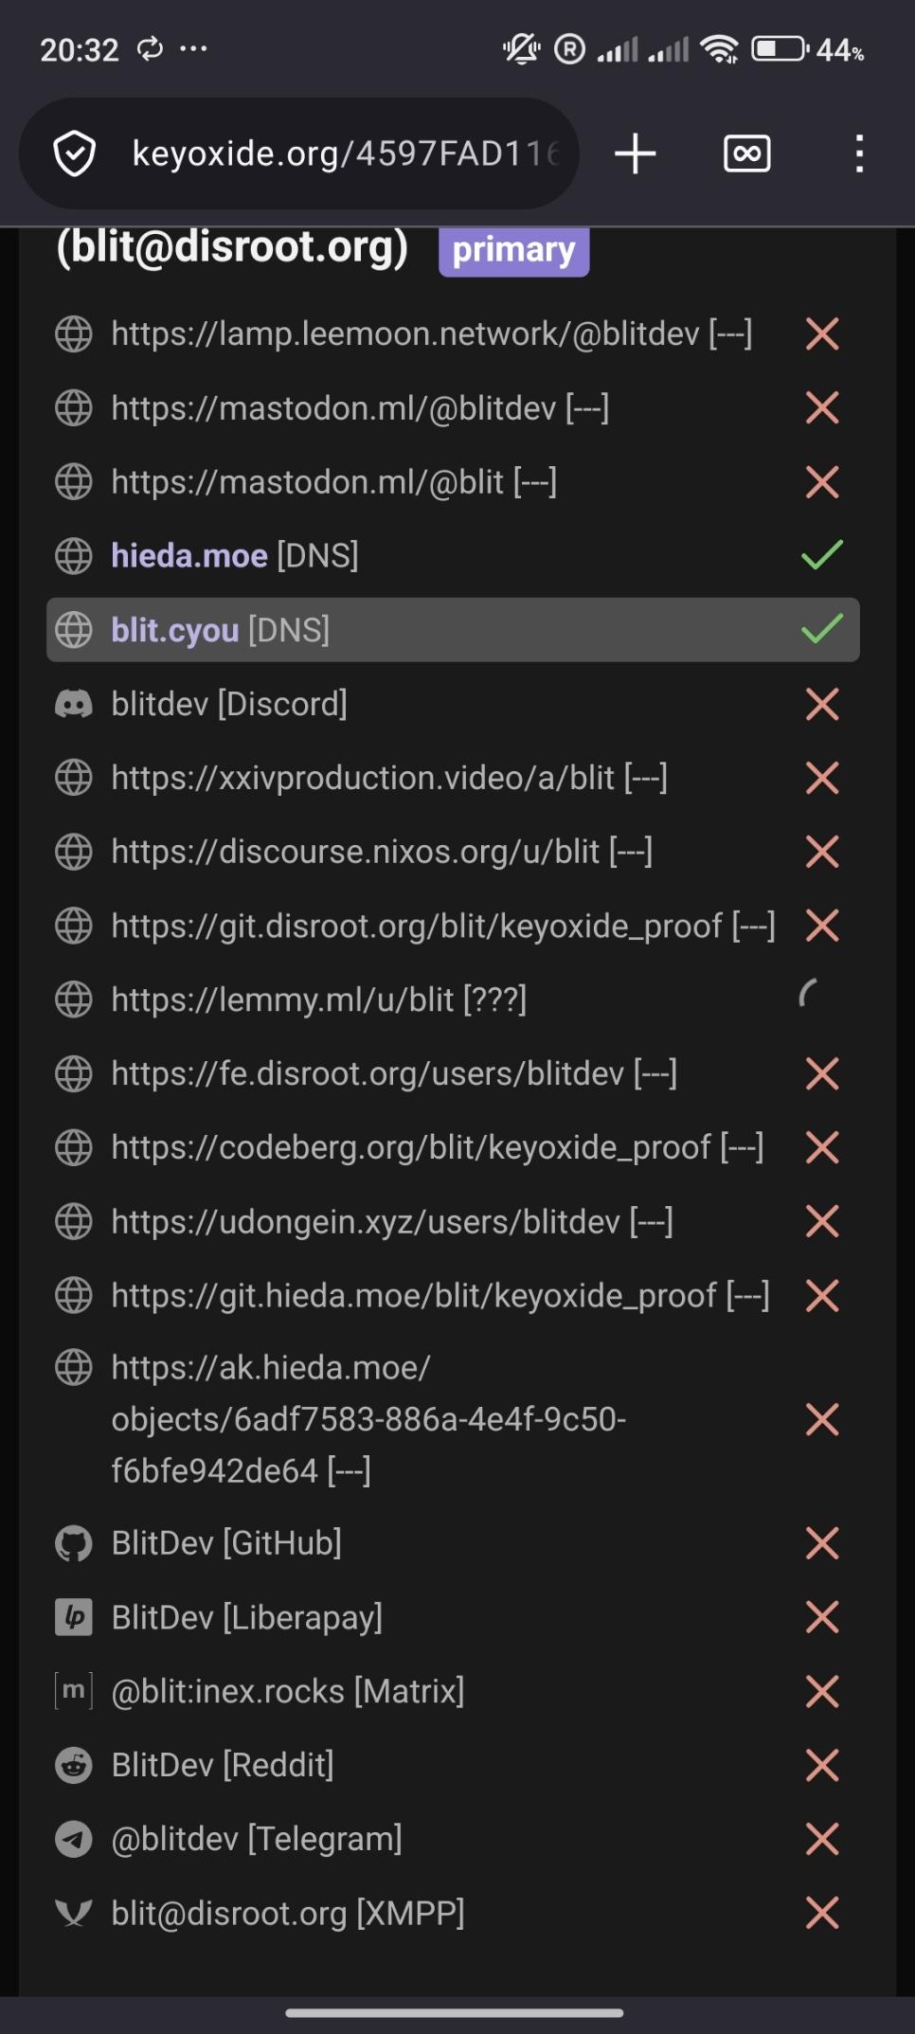Tap the XMPP icon beside blit@disroot.org
The width and height of the screenshot is (915, 2034).
[74, 1913]
